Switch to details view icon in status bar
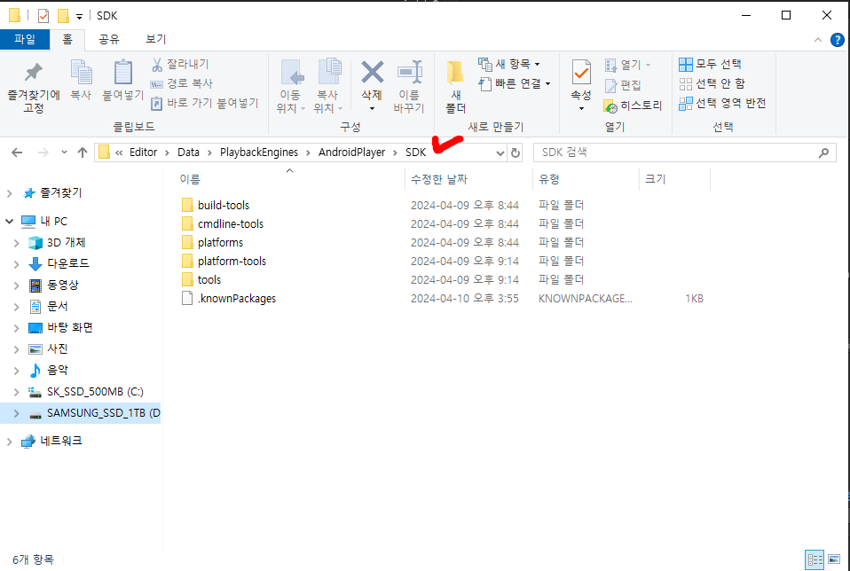Screen dimensions: 850x571 click(x=815, y=559)
